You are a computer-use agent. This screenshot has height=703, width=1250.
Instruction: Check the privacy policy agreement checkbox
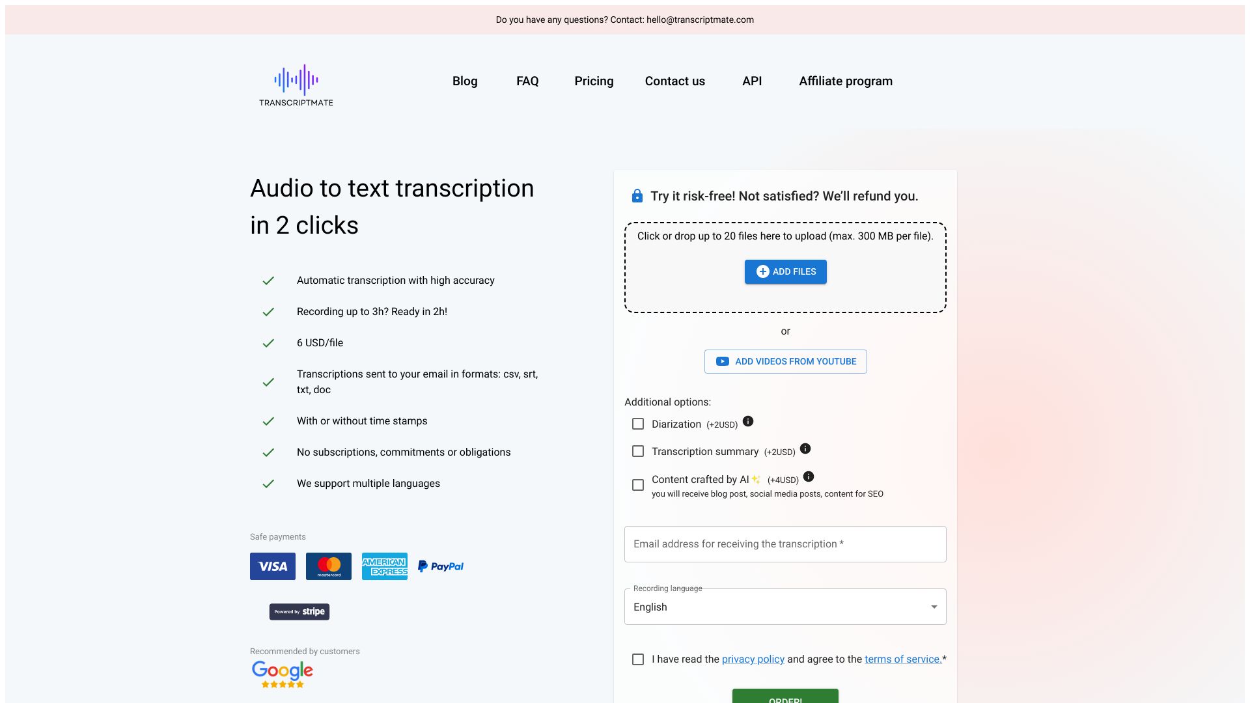[x=638, y=659]
